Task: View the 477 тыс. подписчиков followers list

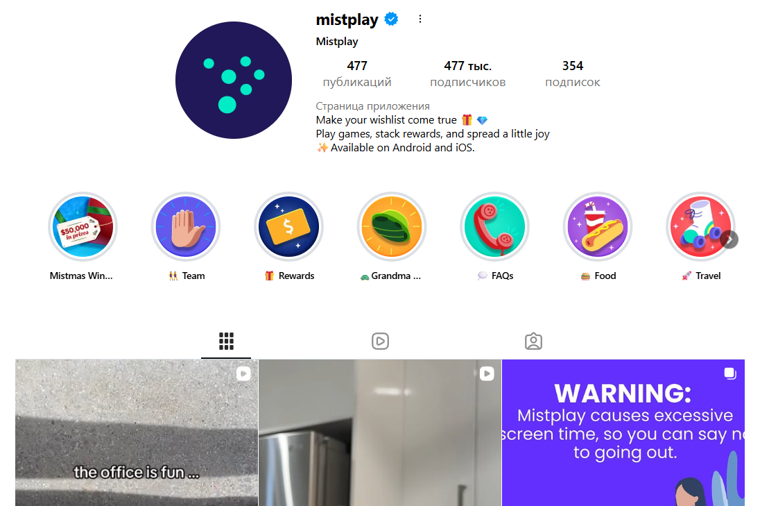Action: 467,74
